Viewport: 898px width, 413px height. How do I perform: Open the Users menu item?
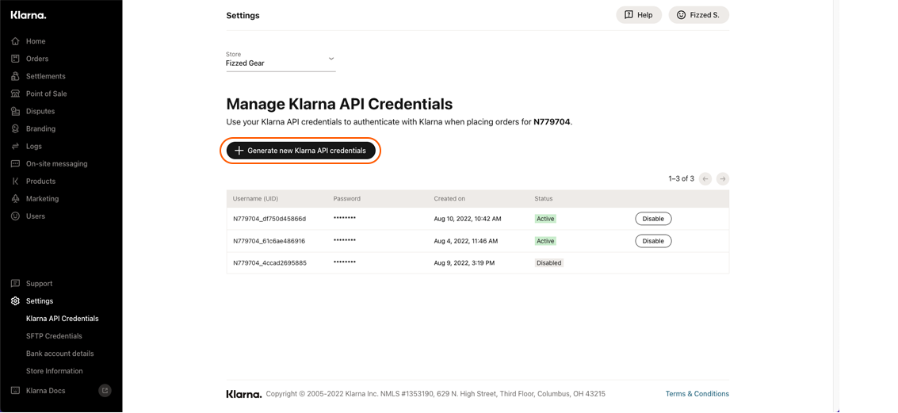coord(36,216)
